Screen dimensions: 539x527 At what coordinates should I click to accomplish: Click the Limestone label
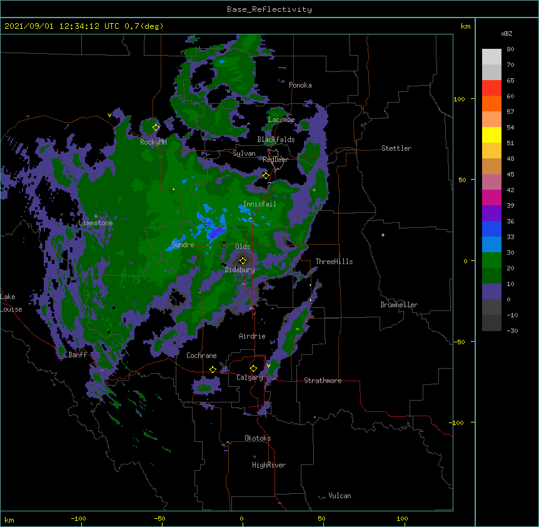pos(96,223)
